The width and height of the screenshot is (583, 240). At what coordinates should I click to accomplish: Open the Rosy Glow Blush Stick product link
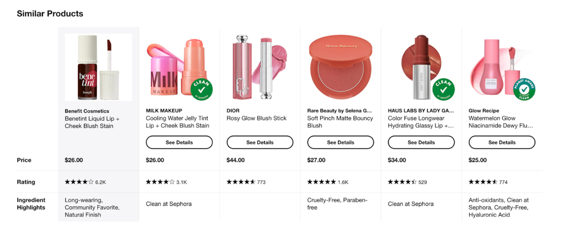click(x=256, y=118)
